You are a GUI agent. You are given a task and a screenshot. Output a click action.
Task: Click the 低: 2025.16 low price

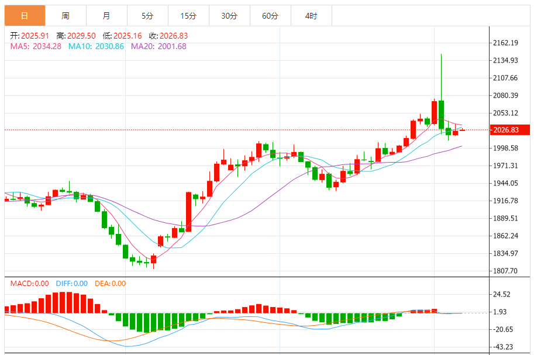pyautogui.click(x=122, y=36)
